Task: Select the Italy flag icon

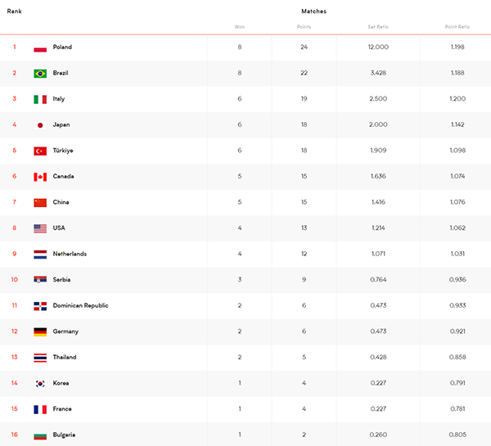Action: tap(40, 99)
